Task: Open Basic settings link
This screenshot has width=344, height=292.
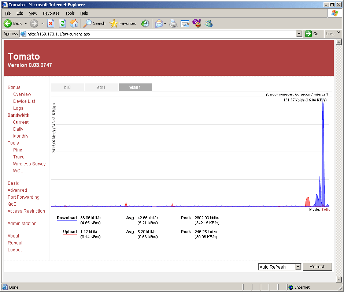Action: [14, 183]
